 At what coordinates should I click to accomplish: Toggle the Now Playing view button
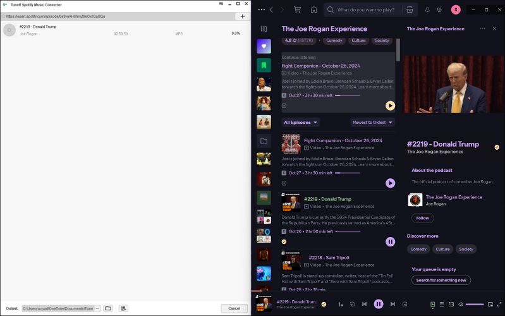pos(432,304)
